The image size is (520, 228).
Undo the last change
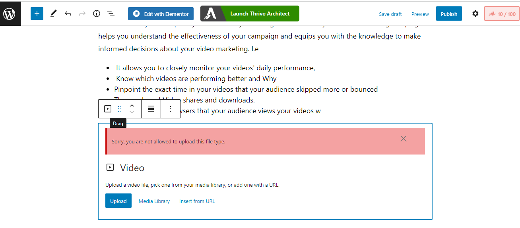pos(68,14)
